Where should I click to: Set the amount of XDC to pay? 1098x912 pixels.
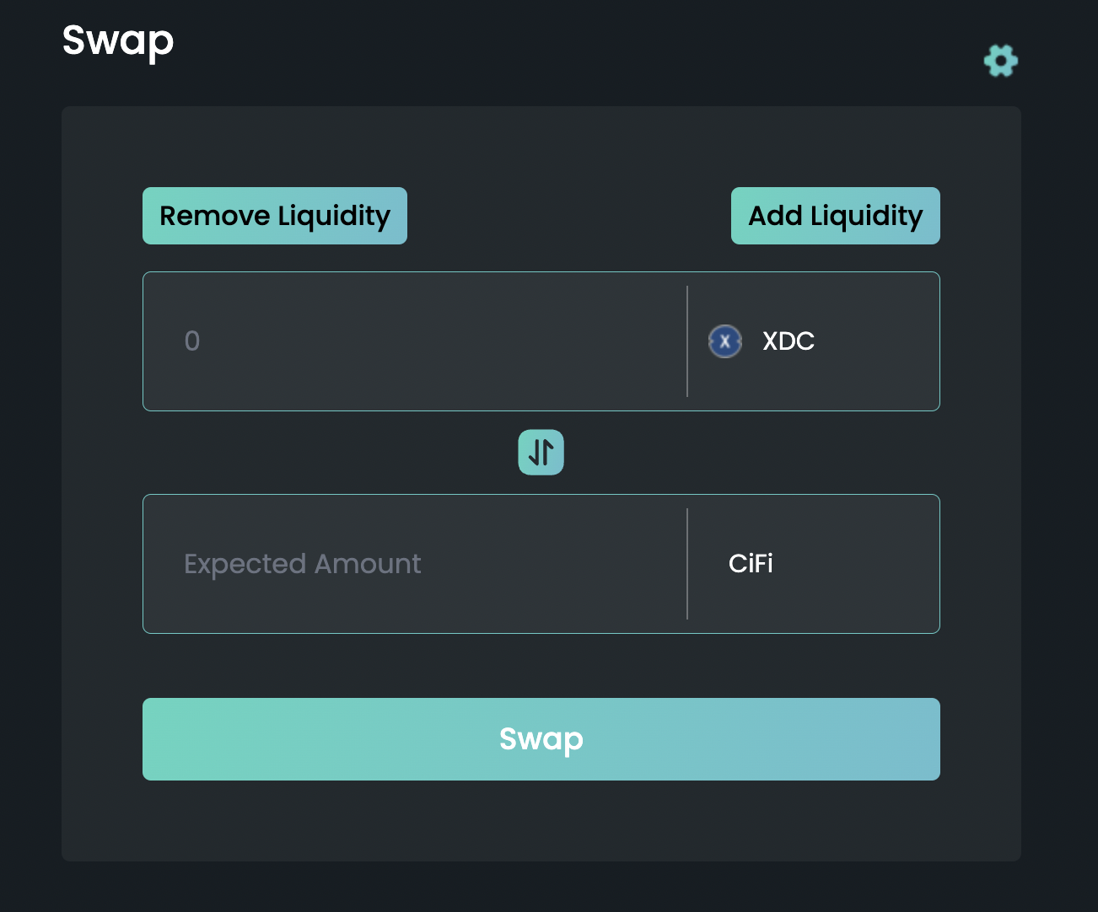(415, 341)
